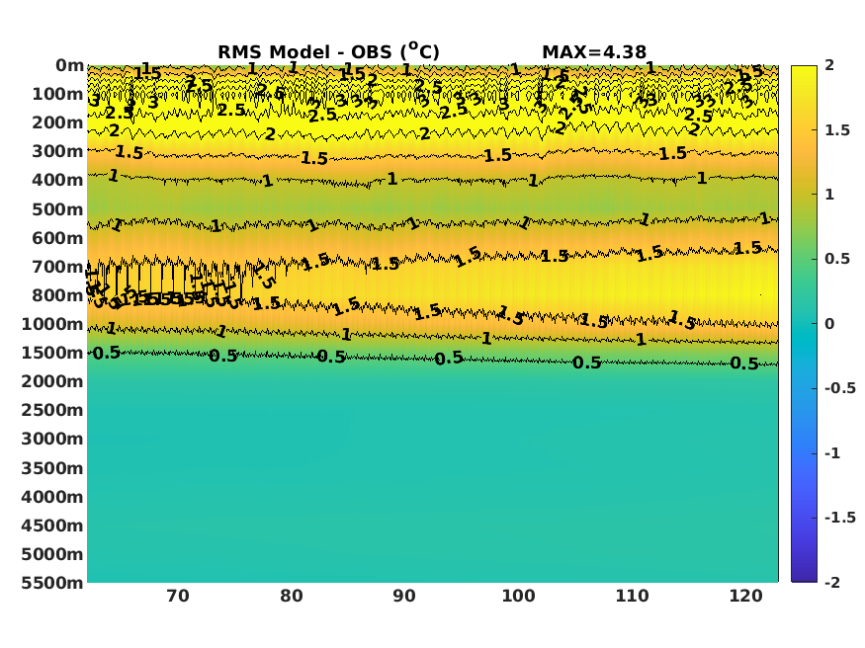Select the 'MAX=4.38' annotation text
The height and width of the screenshot is (648, 865).
594,52
